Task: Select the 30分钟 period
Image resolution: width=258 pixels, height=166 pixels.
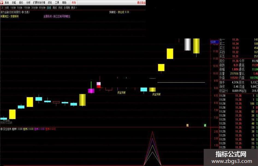Action: (x=34, y=8)
